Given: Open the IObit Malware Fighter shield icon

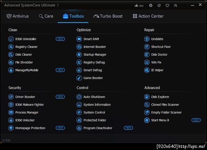Looking at the screenshot, I should click(11, 105).
